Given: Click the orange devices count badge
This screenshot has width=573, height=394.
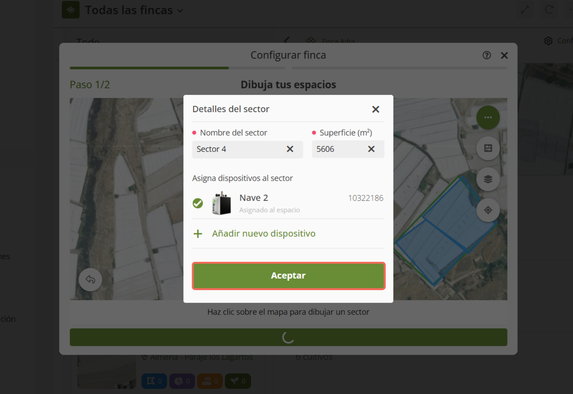Looking at the screenshot, I should click(210, 381).
